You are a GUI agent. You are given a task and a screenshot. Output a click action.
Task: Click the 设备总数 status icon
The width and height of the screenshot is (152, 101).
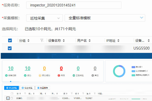6,76
